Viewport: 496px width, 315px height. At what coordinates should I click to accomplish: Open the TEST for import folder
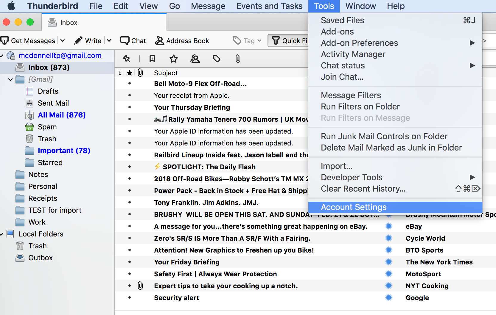tap(55, 210)
